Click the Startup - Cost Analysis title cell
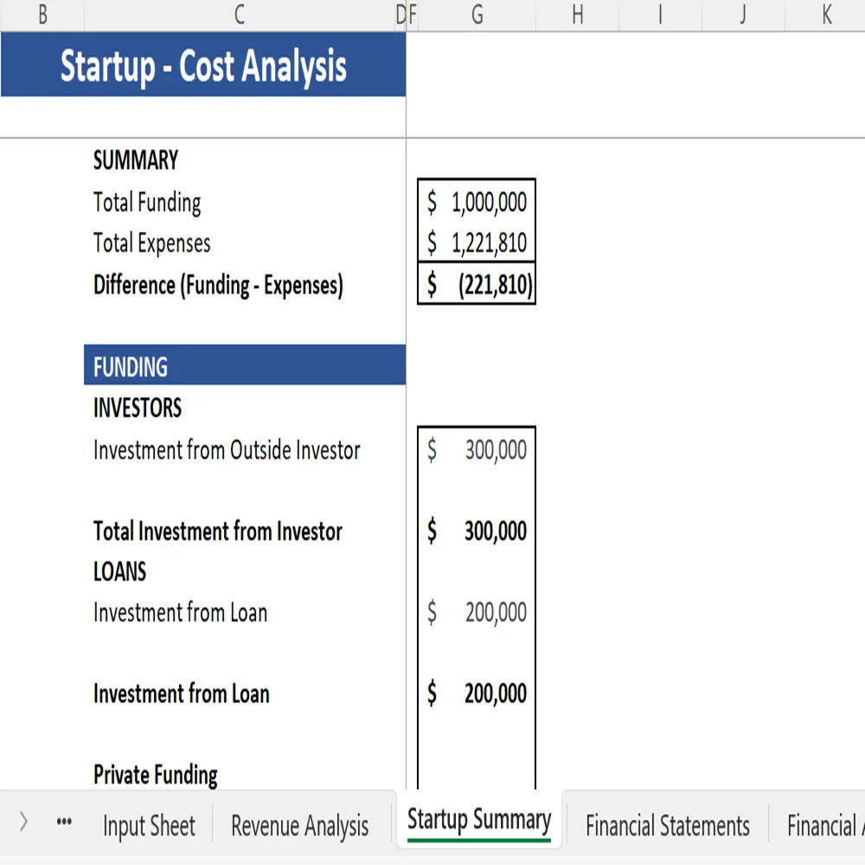The image size is (865, 865). pyautogui.click(x=203, y=65)
